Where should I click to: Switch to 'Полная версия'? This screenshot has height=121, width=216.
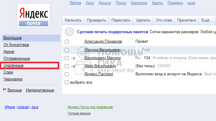[79, 113]
